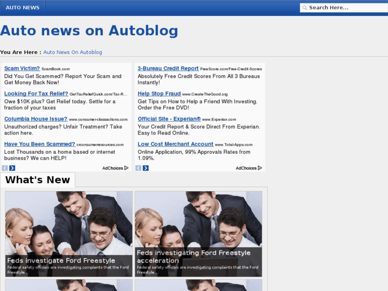The image size is (388, 291).
Task: Click 'Online Application, 99% Approvals' ad description
Action: pyautogui.click(x=194, y=155)
